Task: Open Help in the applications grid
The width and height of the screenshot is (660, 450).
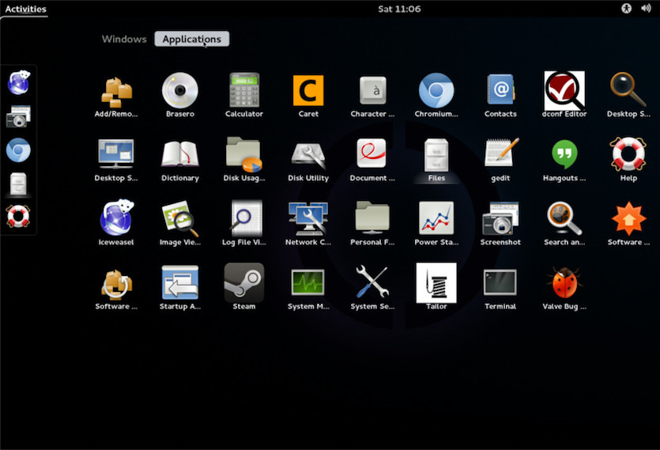Action: pyautogui.click(x=628, y=160)
